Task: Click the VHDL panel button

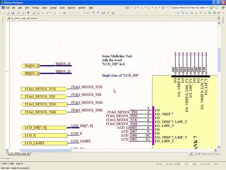Action: [x=217, y=164]
